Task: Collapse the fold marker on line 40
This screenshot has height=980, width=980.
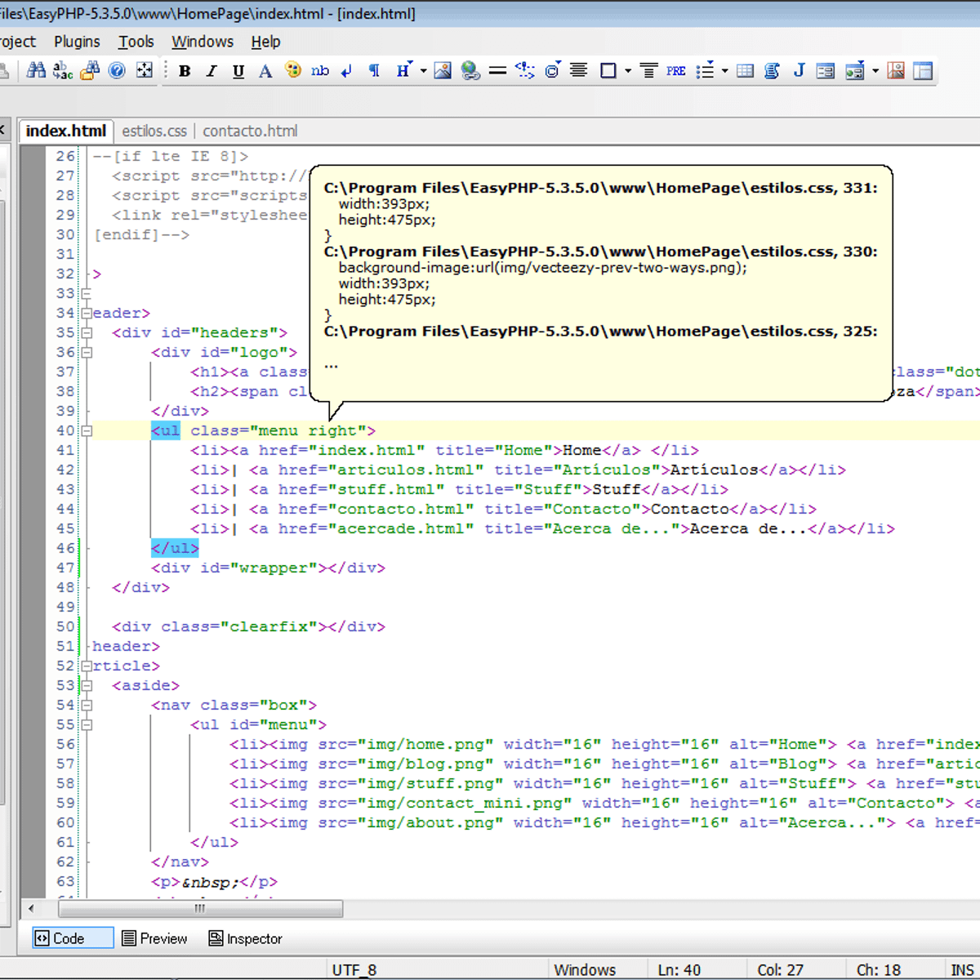Action: coord(87,431)
